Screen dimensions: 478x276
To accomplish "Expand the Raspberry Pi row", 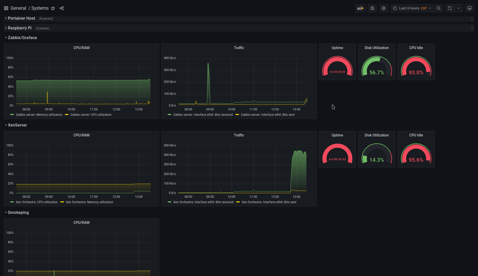I will pos(20,28).
